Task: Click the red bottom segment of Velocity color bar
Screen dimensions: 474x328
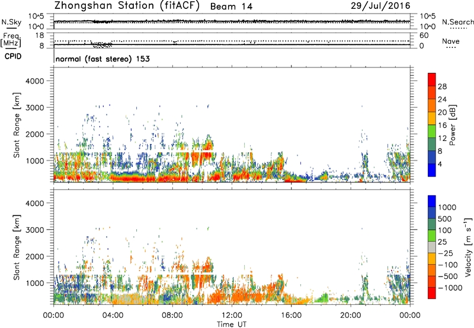Action: click(x=432, y=293)
